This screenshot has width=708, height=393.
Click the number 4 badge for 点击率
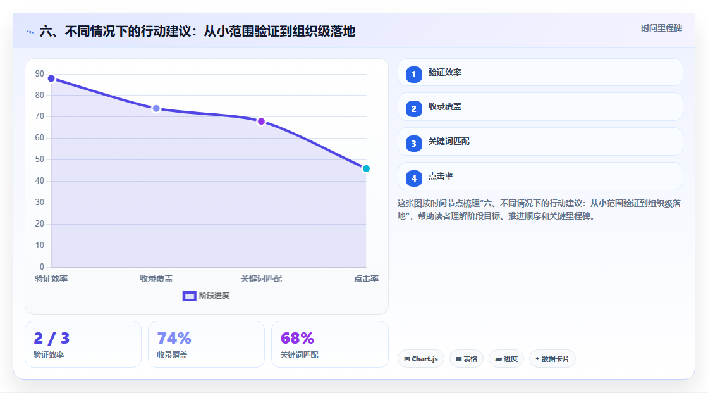pos(413,178)
